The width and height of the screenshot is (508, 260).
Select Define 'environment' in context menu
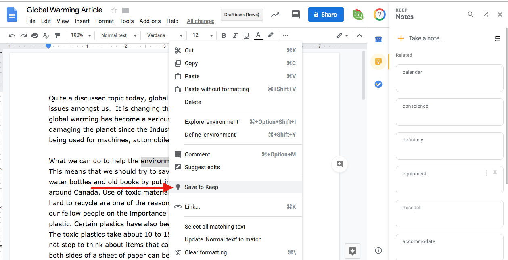point(236,135)
